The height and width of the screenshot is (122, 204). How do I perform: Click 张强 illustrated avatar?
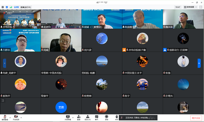click(x=183, y=61)
